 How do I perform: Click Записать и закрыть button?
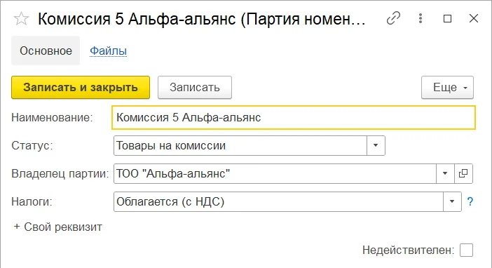pos(81,87)
